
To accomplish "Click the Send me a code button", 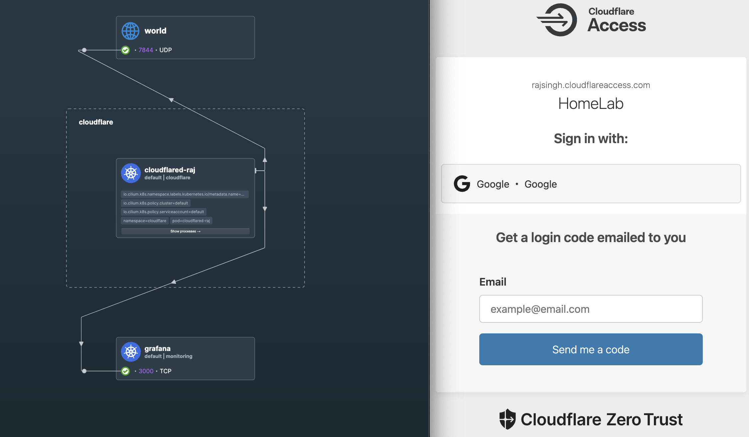I will [x=591, y=349].
